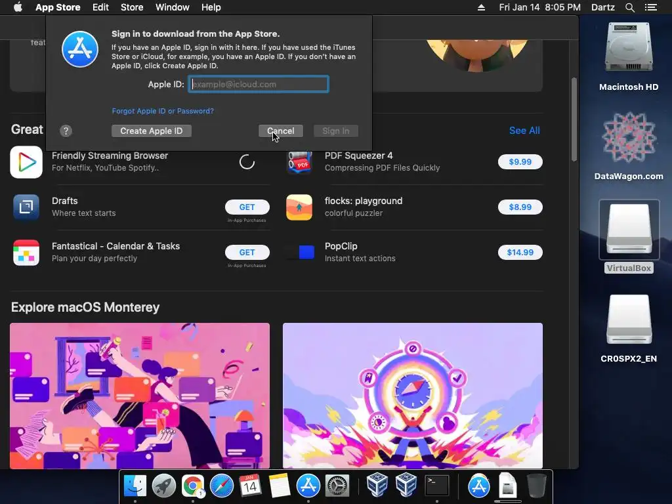Screen dimensions: 672x504
Task: Open Finder from the Dock
Action: pyautogui.click(x=135, y=486)
